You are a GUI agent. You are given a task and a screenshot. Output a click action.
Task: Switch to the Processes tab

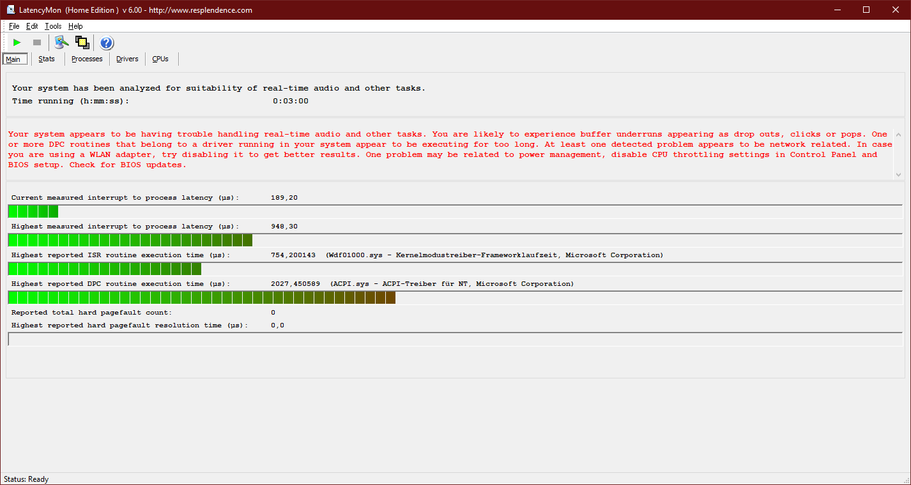(x=87, y=59)
